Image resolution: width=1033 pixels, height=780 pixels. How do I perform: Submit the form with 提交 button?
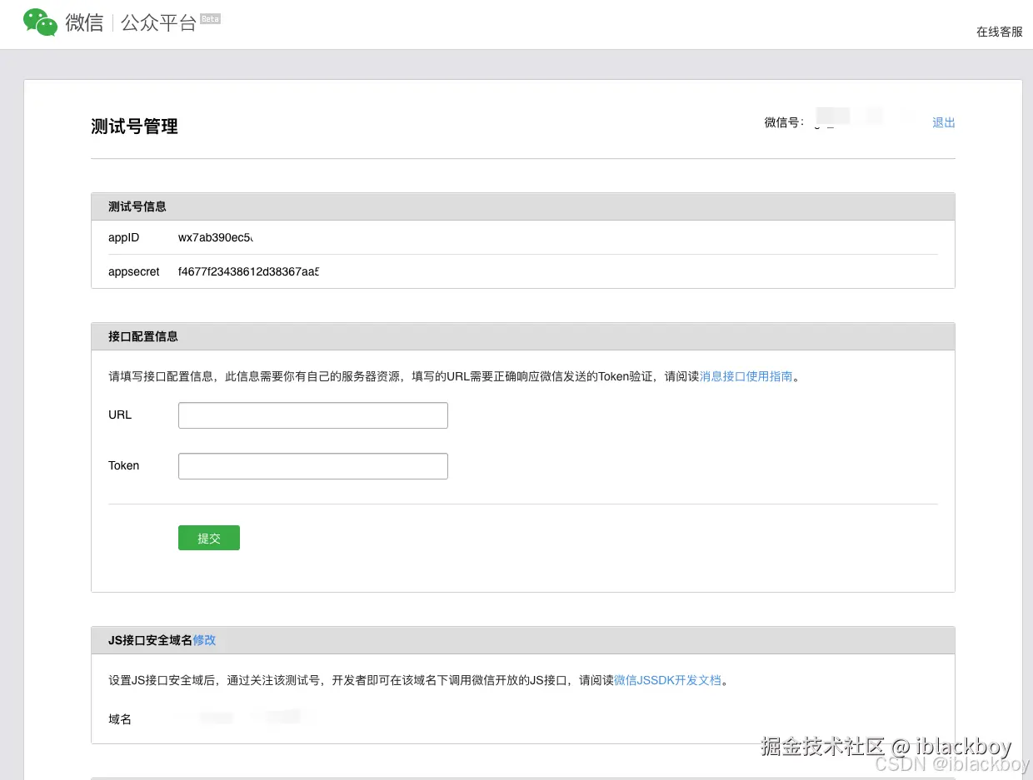(208, 538)
